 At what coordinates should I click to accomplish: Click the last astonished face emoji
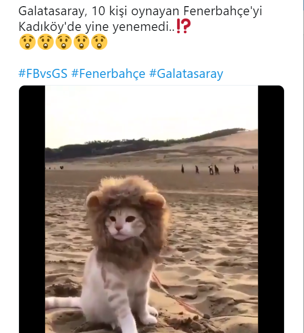pyautogui.click(x=99, y=42)
